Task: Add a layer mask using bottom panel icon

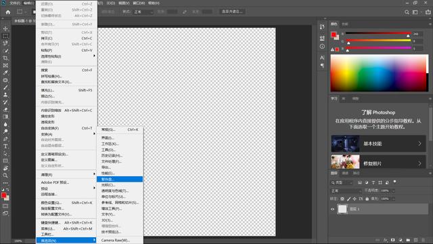Action: pos(392,240)
